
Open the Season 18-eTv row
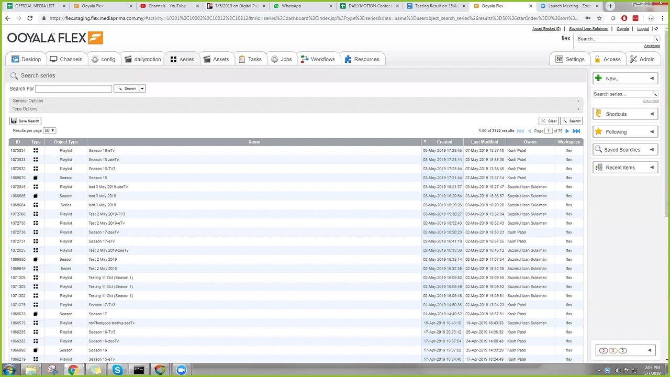(x=296, y=150)
